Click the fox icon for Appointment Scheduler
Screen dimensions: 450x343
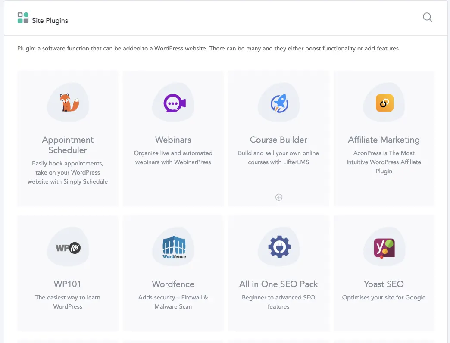coord(69,103)
